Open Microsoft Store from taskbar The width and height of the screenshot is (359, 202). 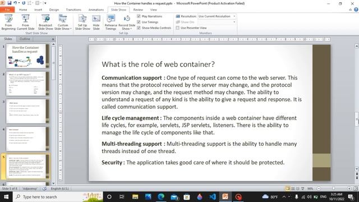[x=187, y=197]
